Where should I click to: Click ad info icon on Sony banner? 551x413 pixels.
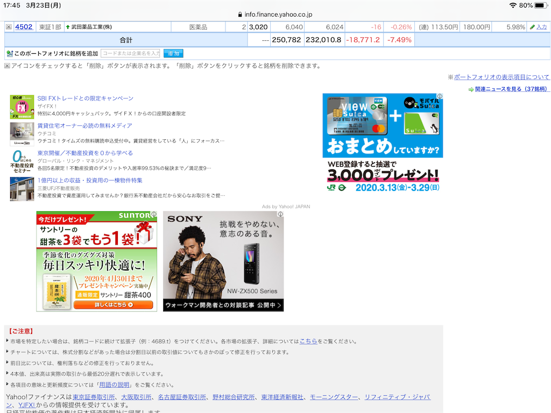click(280, 214)
